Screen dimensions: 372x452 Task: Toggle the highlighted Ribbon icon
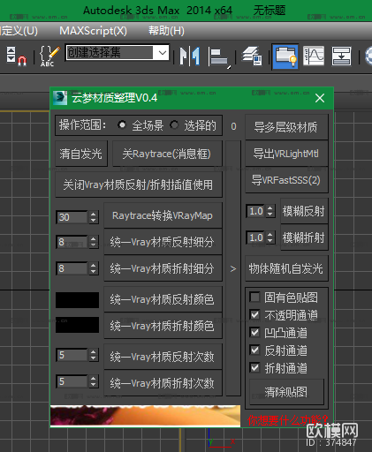pyautogui.click(x=285, y=56)
